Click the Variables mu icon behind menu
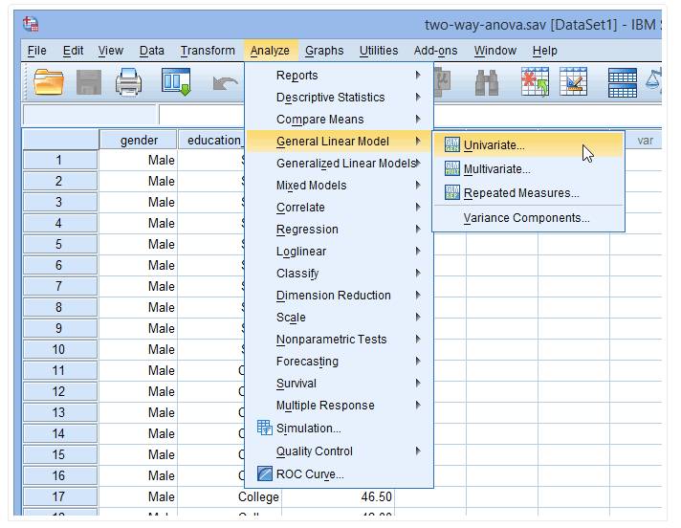 click(443, 82)
